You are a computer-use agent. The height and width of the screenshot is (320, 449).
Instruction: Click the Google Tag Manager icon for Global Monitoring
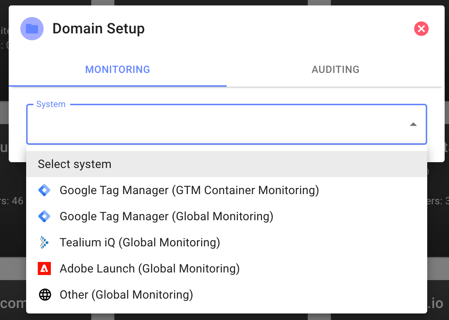click(44, 216)
